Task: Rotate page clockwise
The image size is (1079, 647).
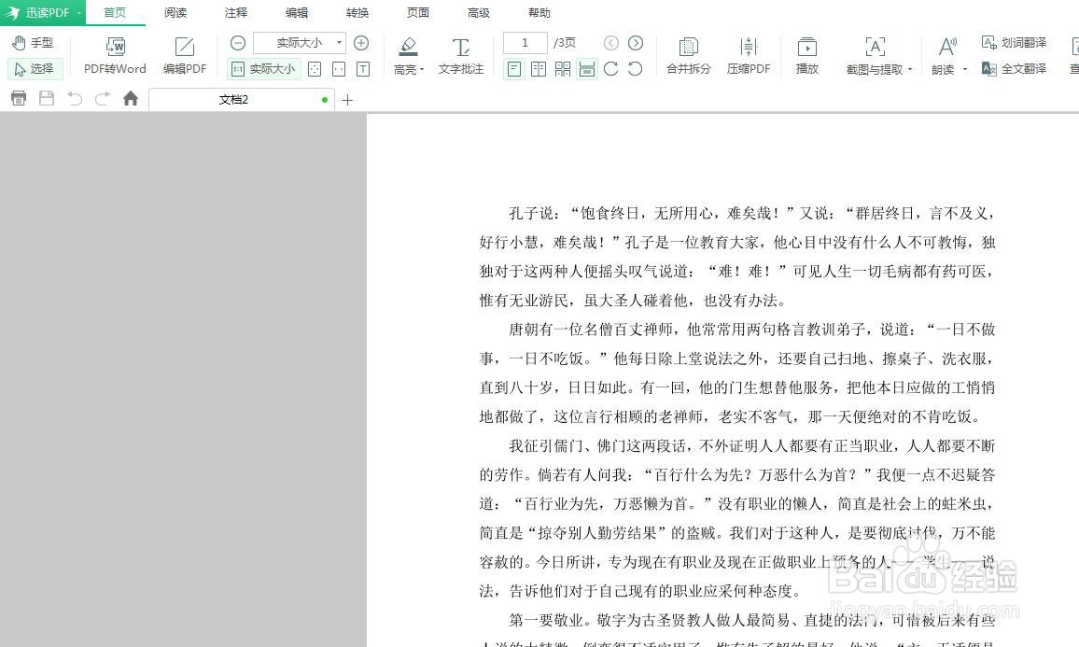Action: pyautogui.click(x=611, y=69)
